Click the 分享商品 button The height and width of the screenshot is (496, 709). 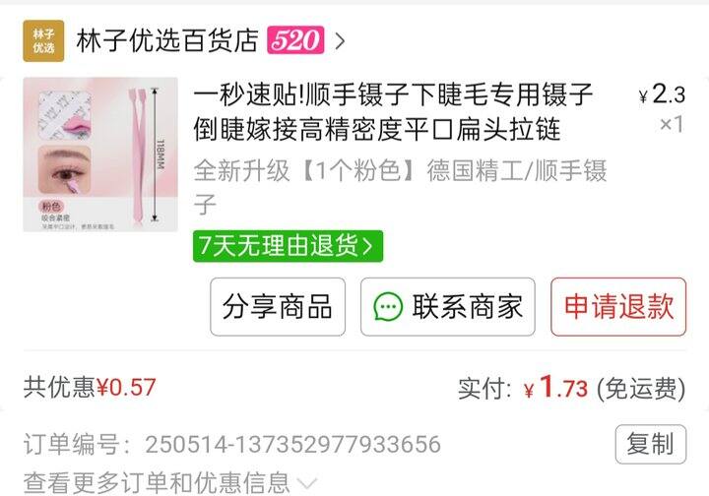278,307
